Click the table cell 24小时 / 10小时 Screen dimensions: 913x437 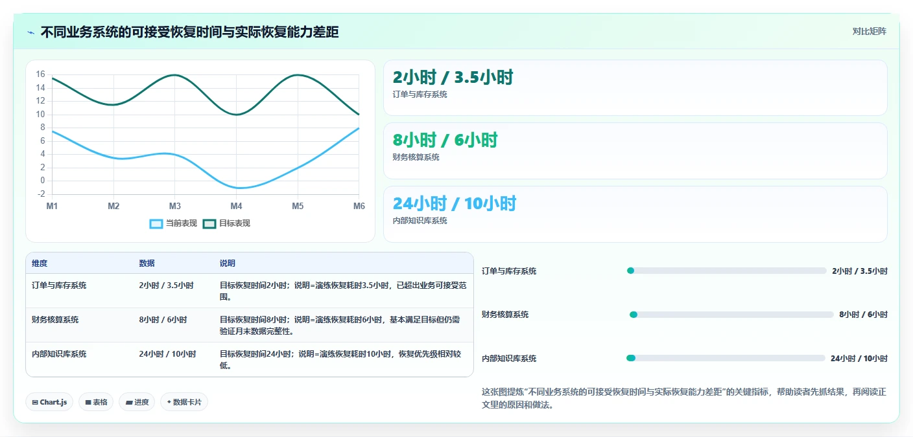(x=173, y=359)
